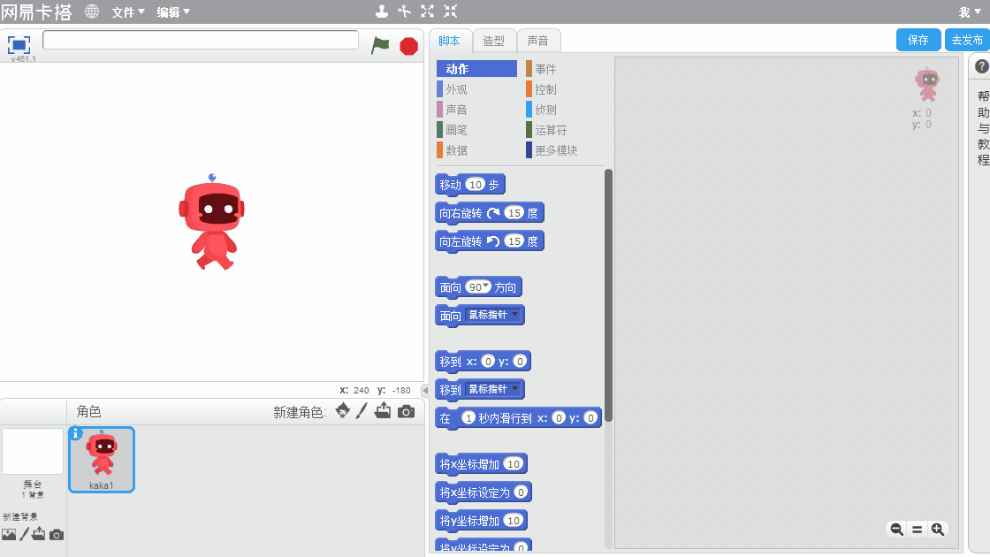Paint a new sprite brush icon
Image resolution: width=990 pixels, height=557 pixels.
[362, 411]
